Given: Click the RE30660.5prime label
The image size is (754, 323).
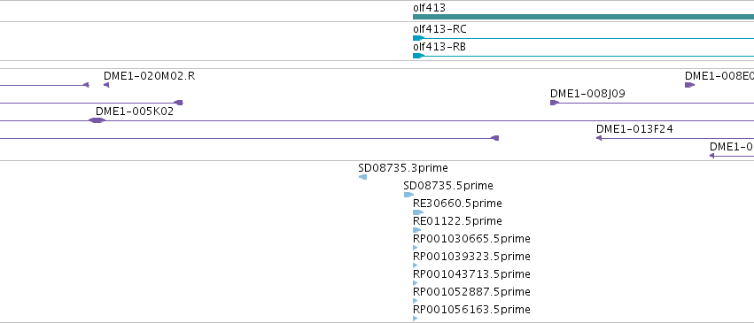Looking at the screenshot, I should [457, 204].
